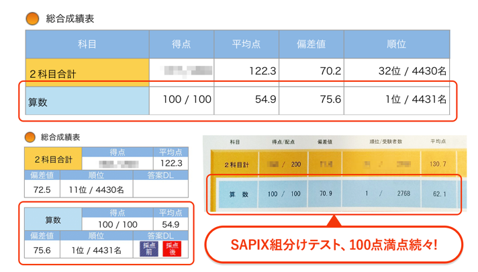Select 1位 / 4431名 in the large top table
478x272 pixels.
[416, 99]
